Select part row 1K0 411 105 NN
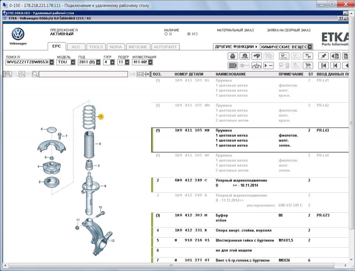Image resolution: width=355 pixels, height=271 pixels. pos(250,140)
